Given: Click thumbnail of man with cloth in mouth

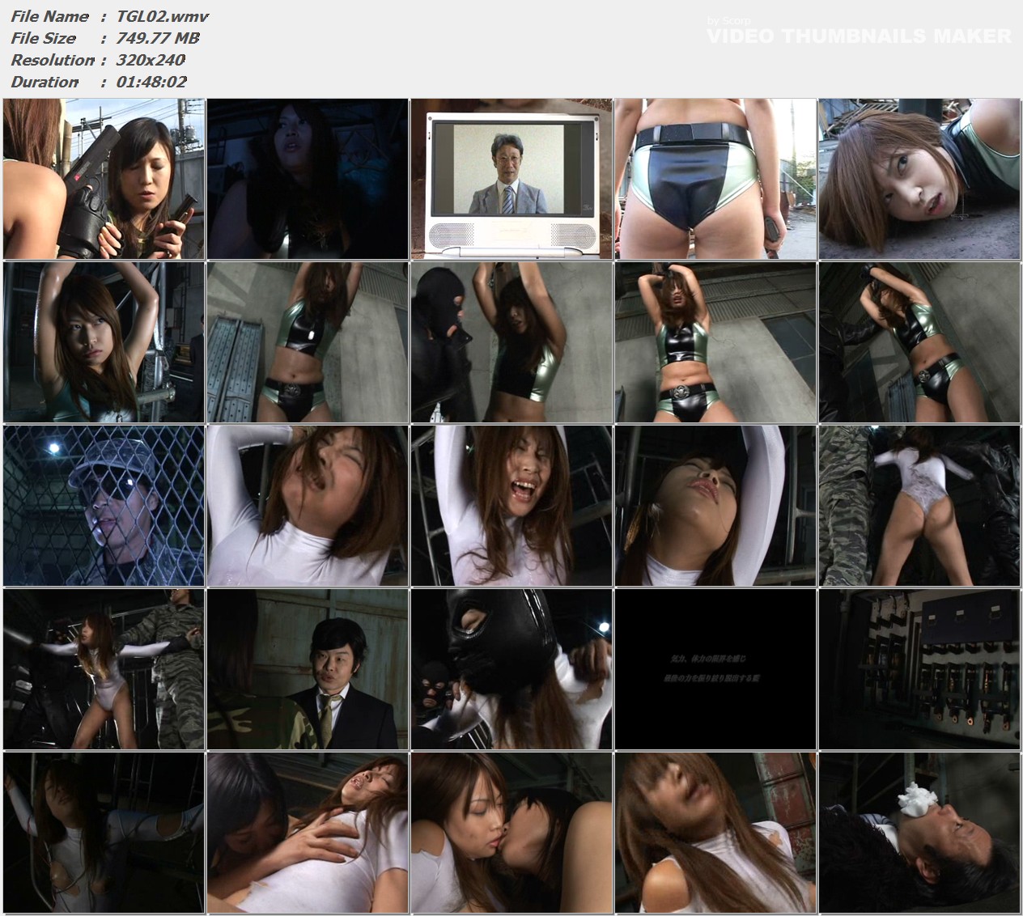Looking at the screenshot, I should tap(919, 833).
